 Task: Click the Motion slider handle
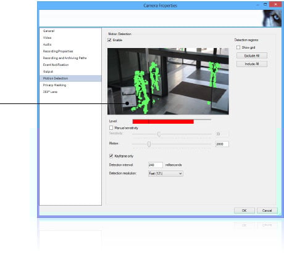click(x=149, y=144)
